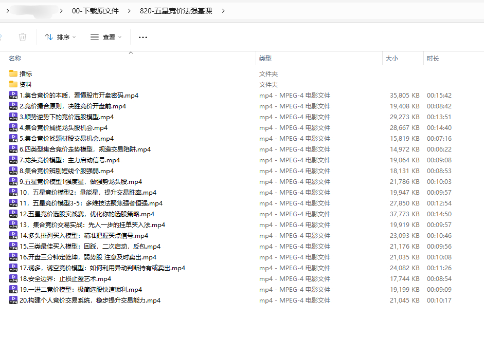Open the 排序 sort dropdown

60,37
